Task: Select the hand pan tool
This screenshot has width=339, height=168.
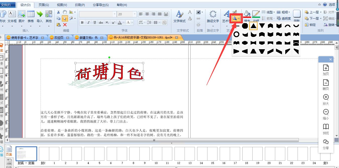Action: point(65,12)
